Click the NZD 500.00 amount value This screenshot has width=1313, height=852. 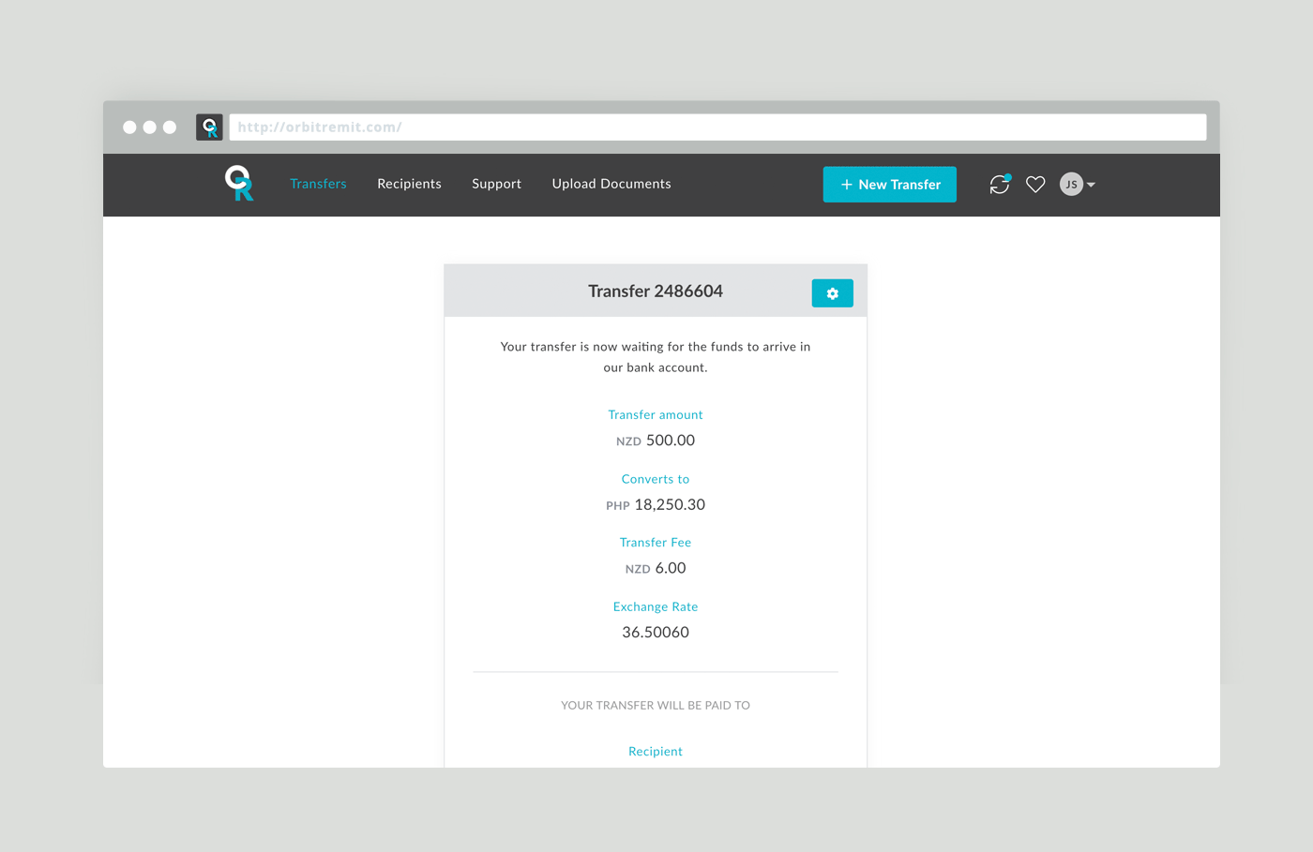(x=656, y=441)
